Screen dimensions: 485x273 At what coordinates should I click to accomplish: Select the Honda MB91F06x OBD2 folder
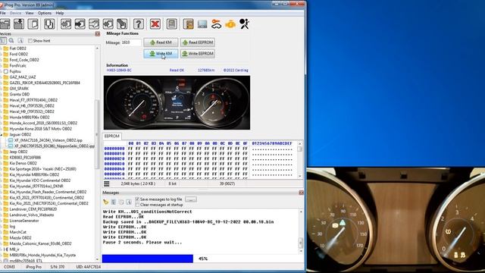point(30,118)
